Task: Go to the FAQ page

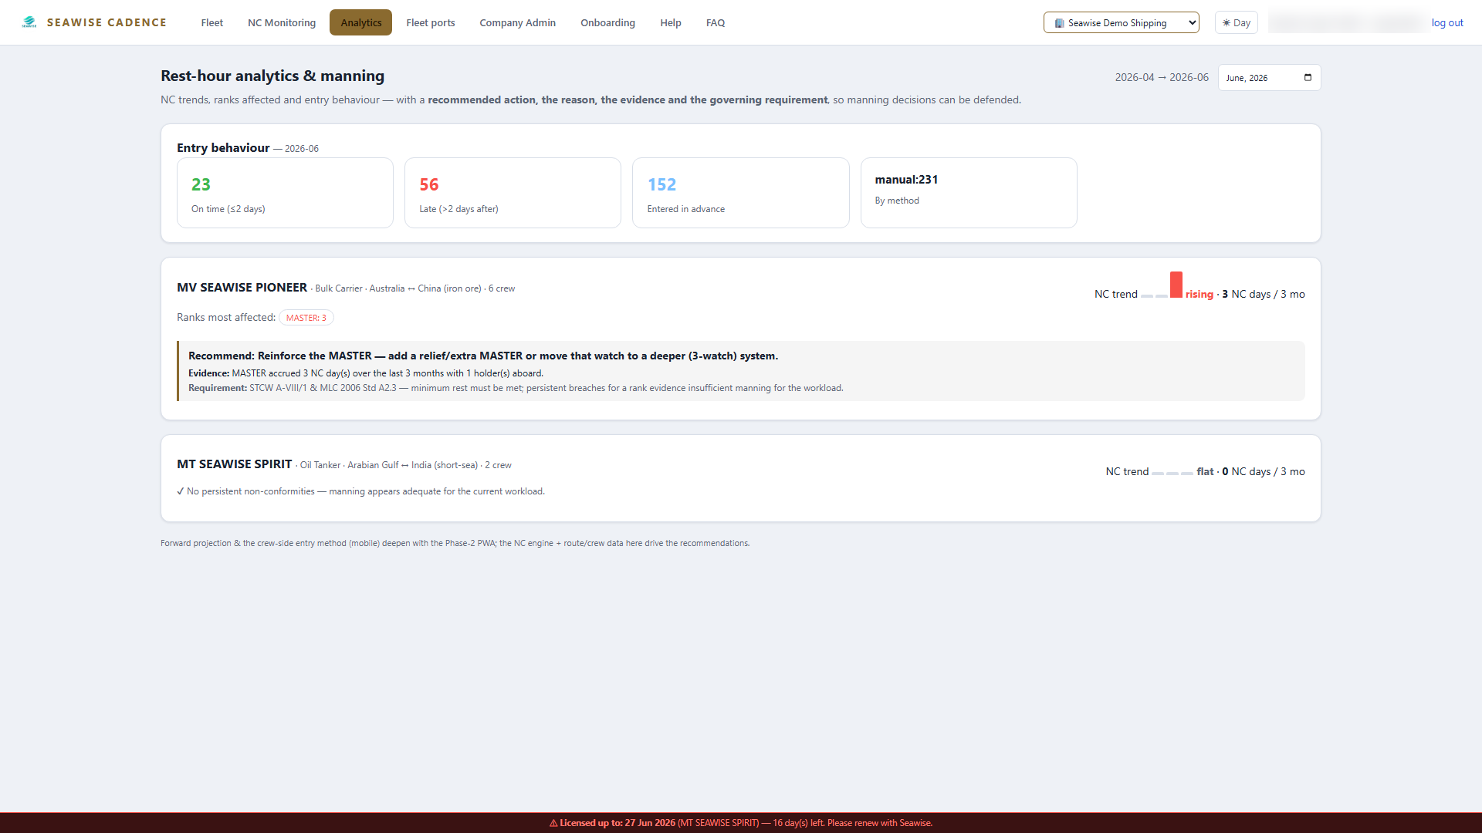Action: pyautogui.click(x=715, y=22)
